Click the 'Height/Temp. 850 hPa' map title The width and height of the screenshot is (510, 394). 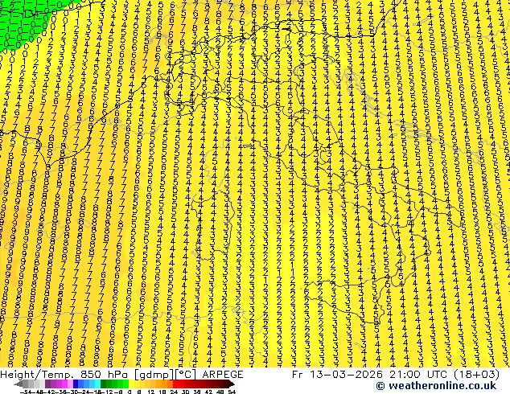tap(64, 375)
